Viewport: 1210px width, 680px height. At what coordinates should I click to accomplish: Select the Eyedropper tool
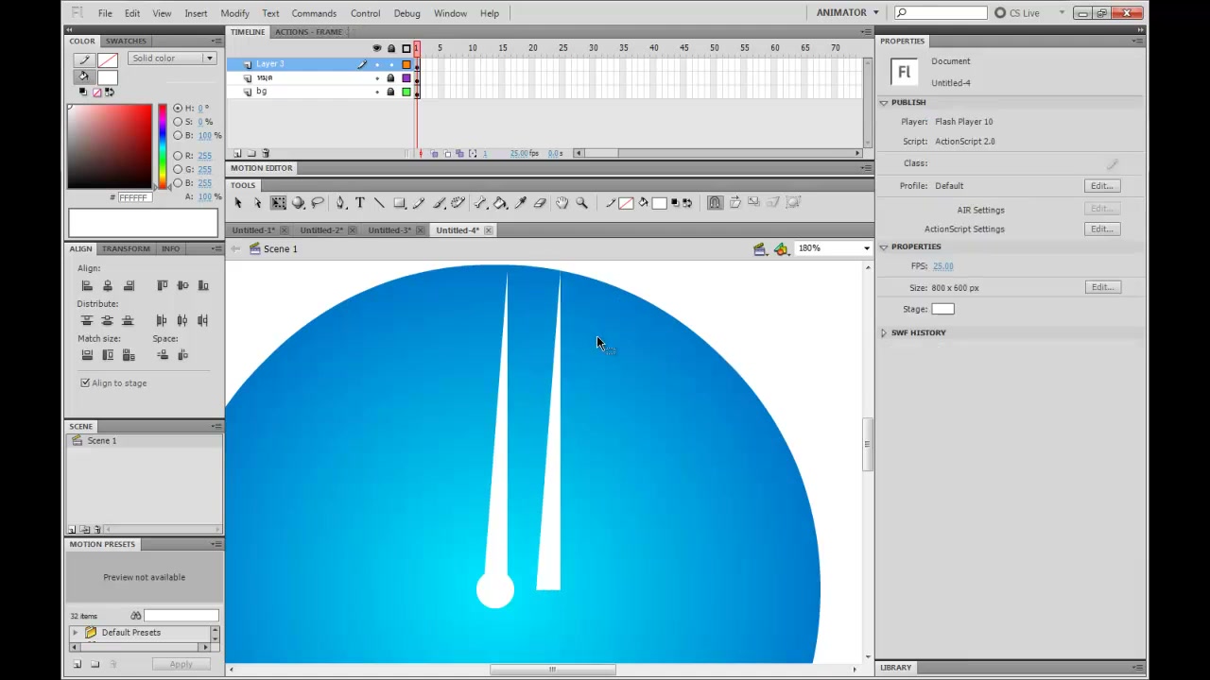click(520, 203)
